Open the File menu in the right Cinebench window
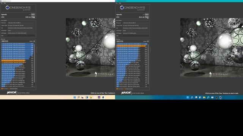This screenshot has height=136, width=243. 117,3
